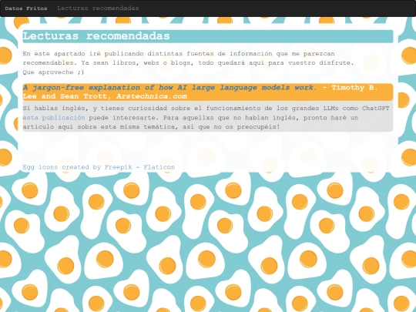Click the author text 'Timothy B. Lee and Sean Trott'
Viewport: 416px width, 312px height.
(200, 92)
